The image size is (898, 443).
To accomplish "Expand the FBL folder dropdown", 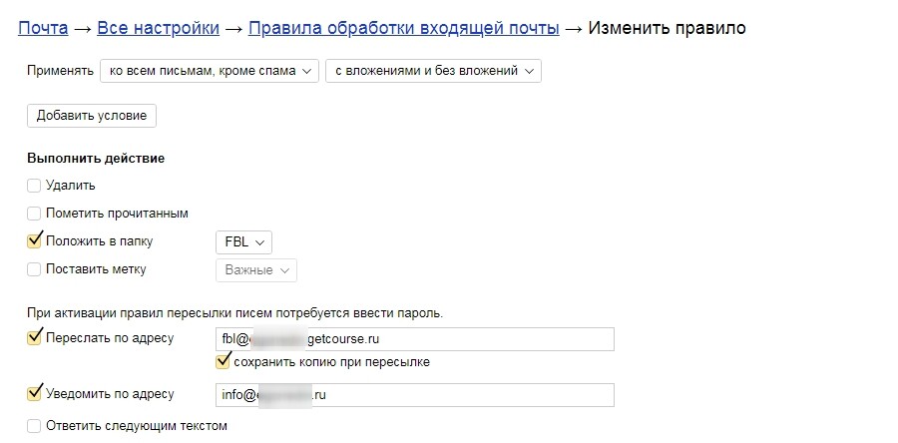I will click(243, 242).
